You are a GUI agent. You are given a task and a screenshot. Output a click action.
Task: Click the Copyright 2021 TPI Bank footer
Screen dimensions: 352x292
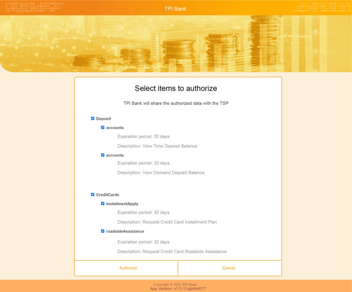click(x=176, y=284)
